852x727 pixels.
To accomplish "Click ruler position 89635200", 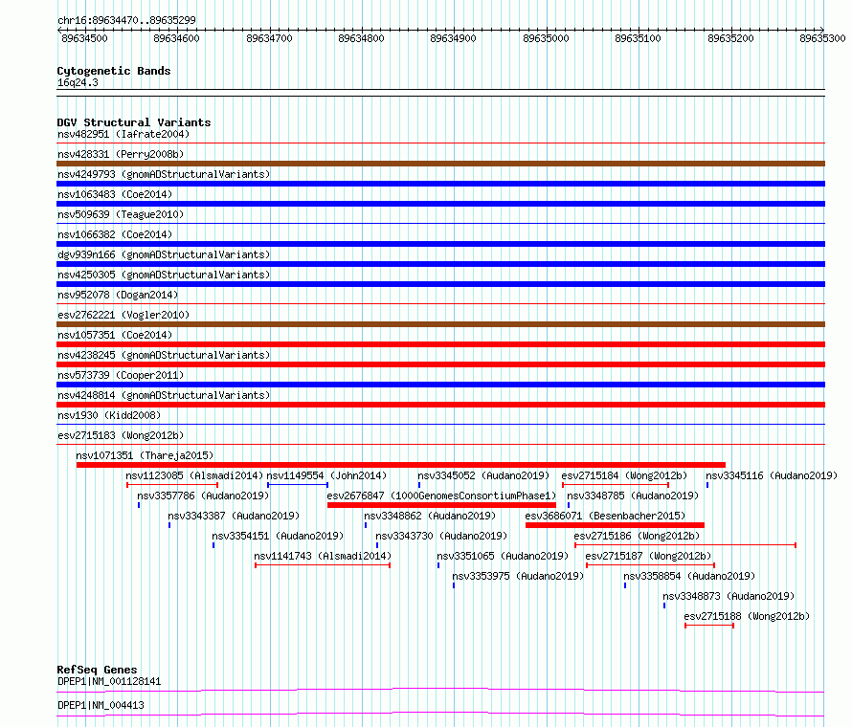I will [x=730, y=38].
